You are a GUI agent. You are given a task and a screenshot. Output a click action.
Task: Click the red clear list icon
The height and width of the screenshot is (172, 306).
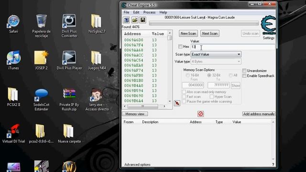201,114
